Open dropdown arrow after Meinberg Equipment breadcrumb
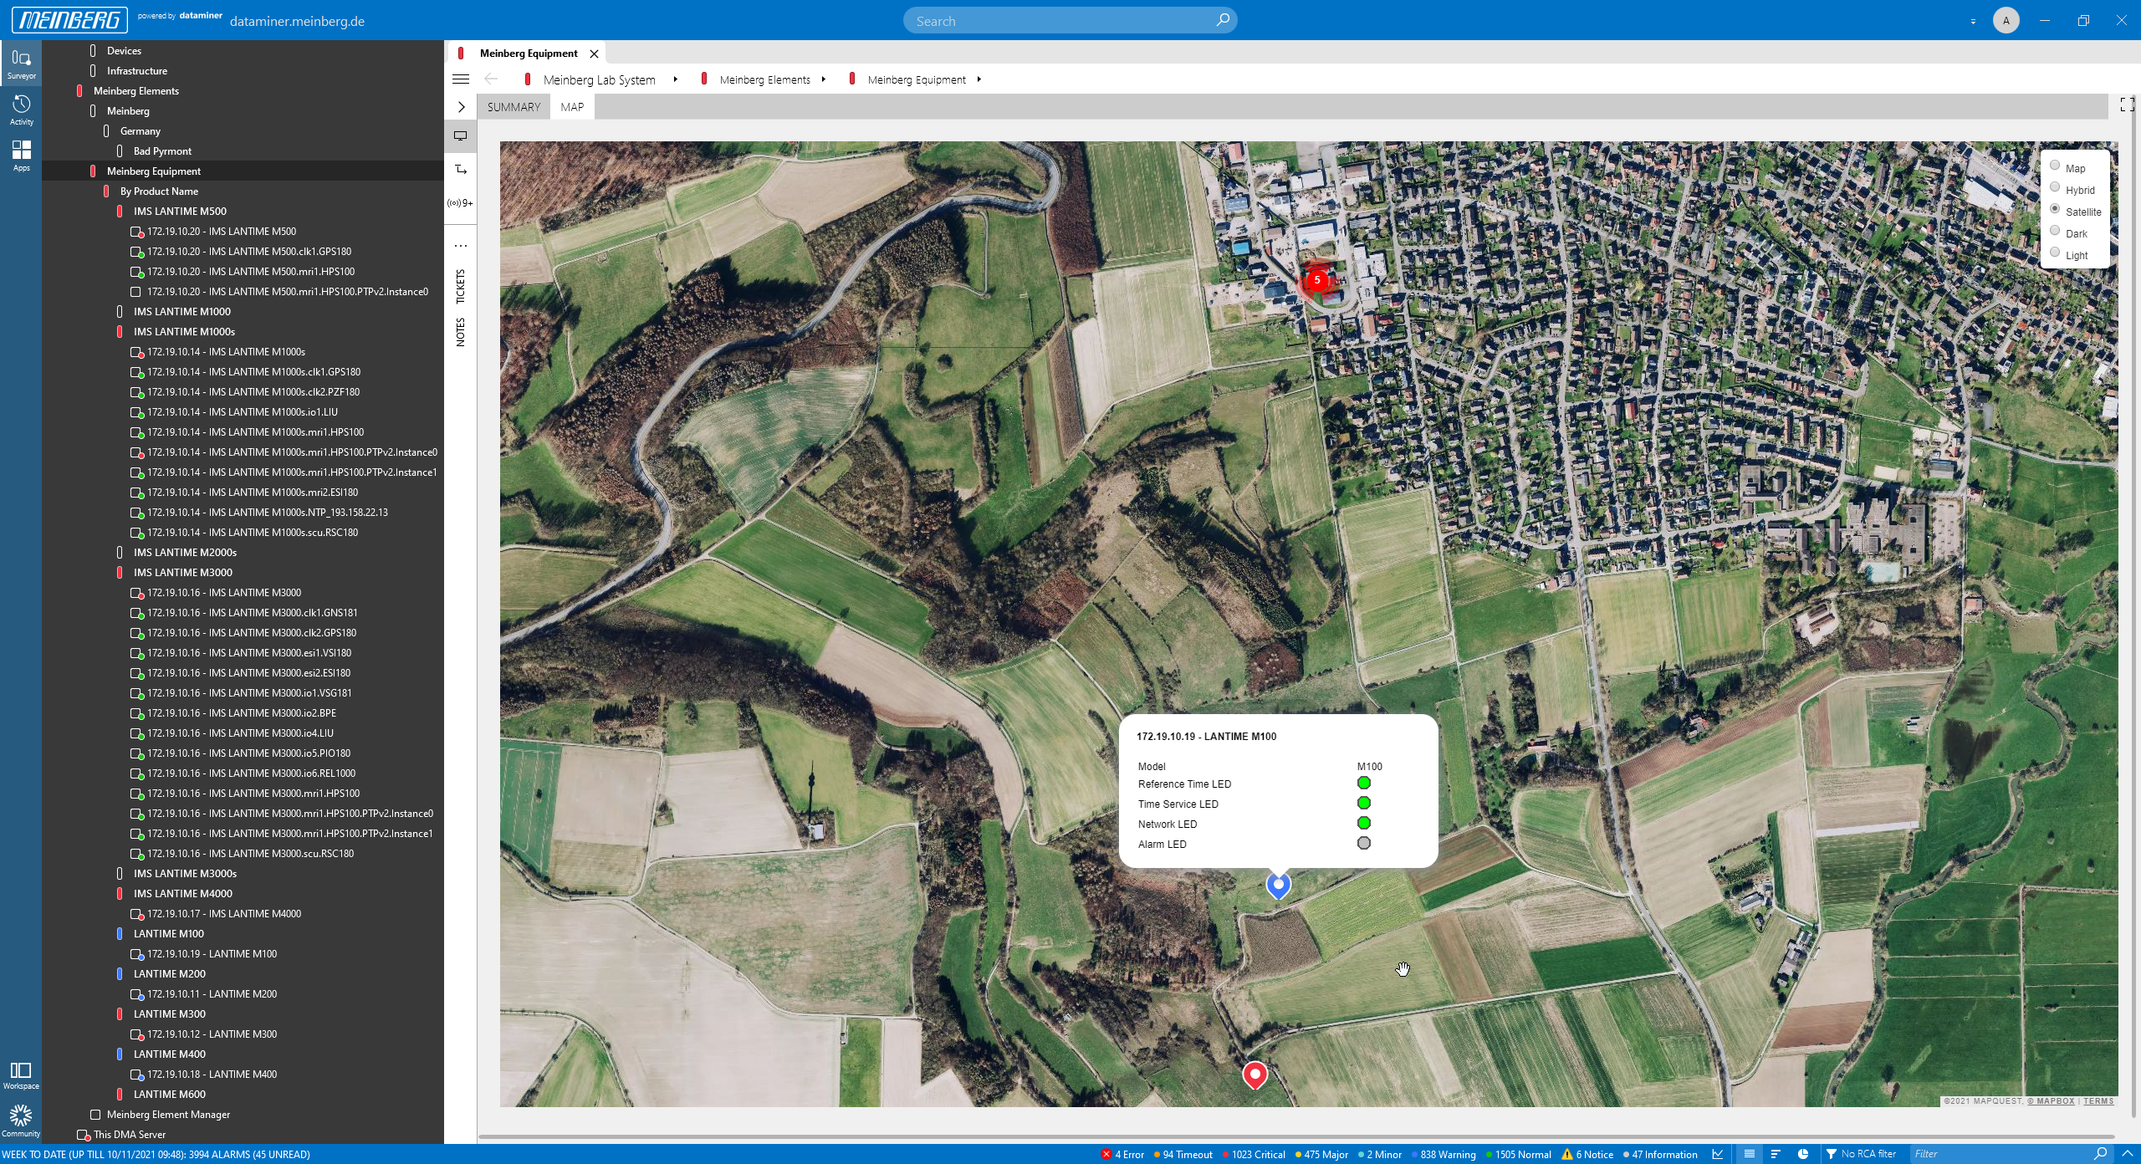Viewport: 2141px width, 1164px height. 979,79
